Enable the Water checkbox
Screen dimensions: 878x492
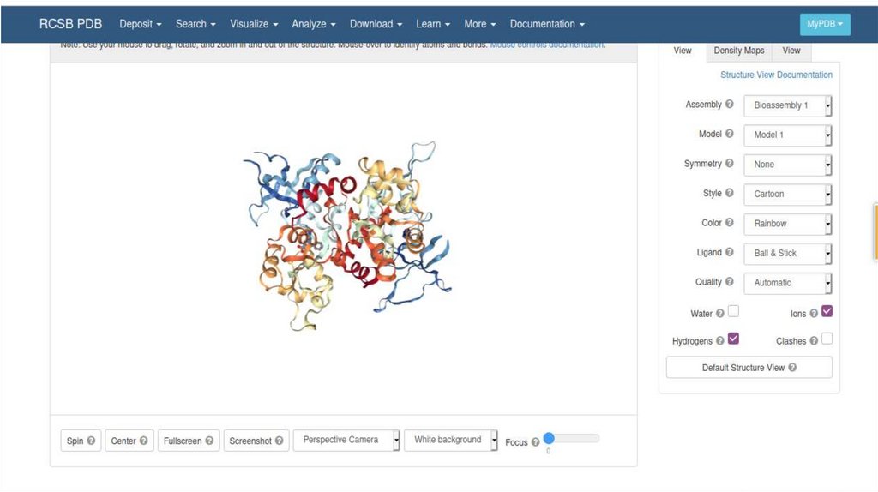click(x=733, y=312)
